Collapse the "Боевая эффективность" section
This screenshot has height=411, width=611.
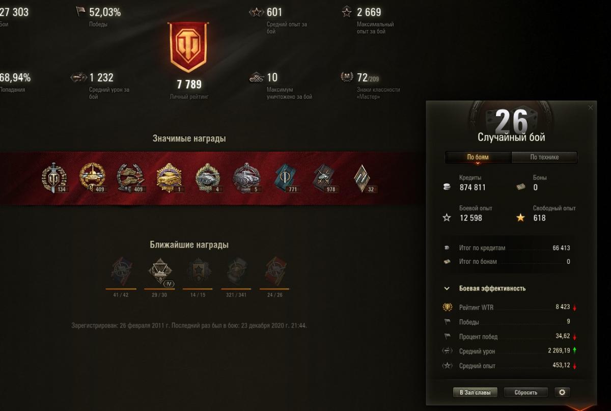pos(447,288)
